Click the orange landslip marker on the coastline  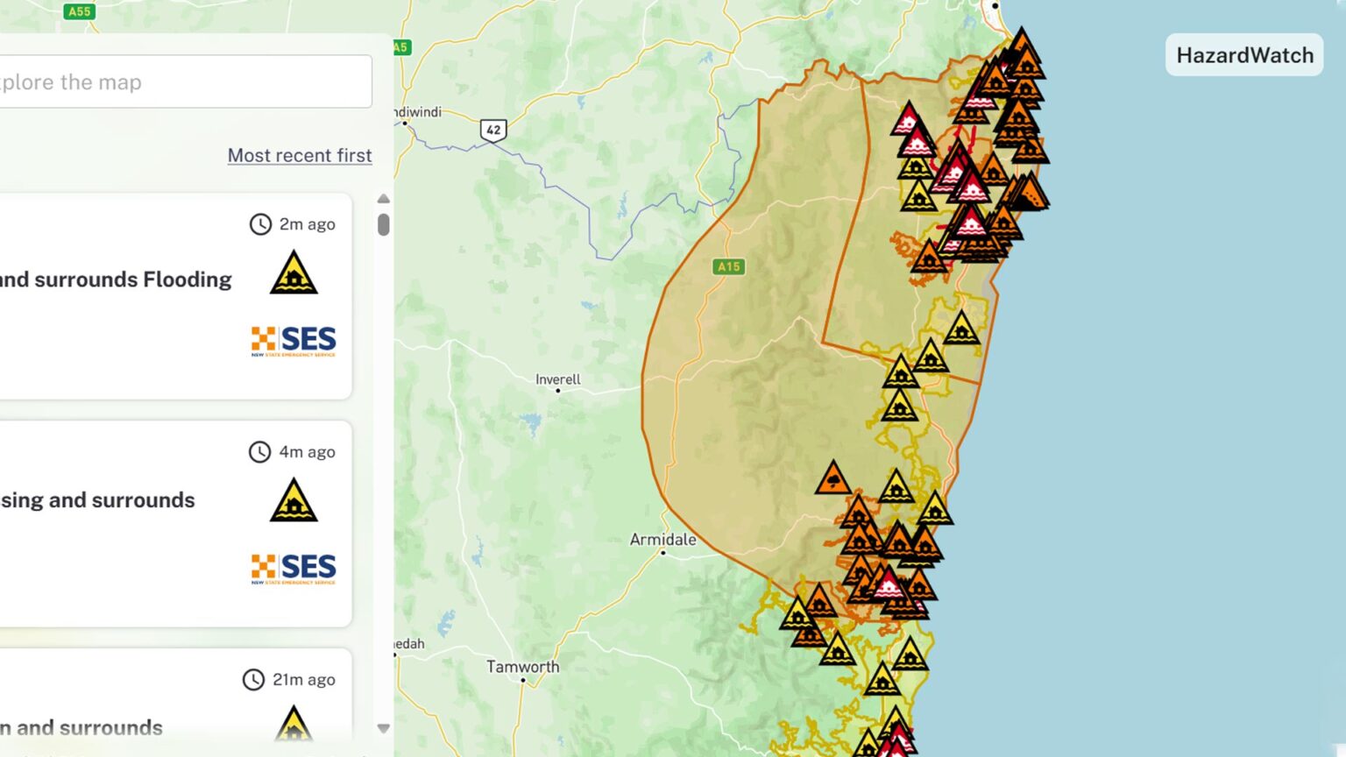tap(1030, 193)
